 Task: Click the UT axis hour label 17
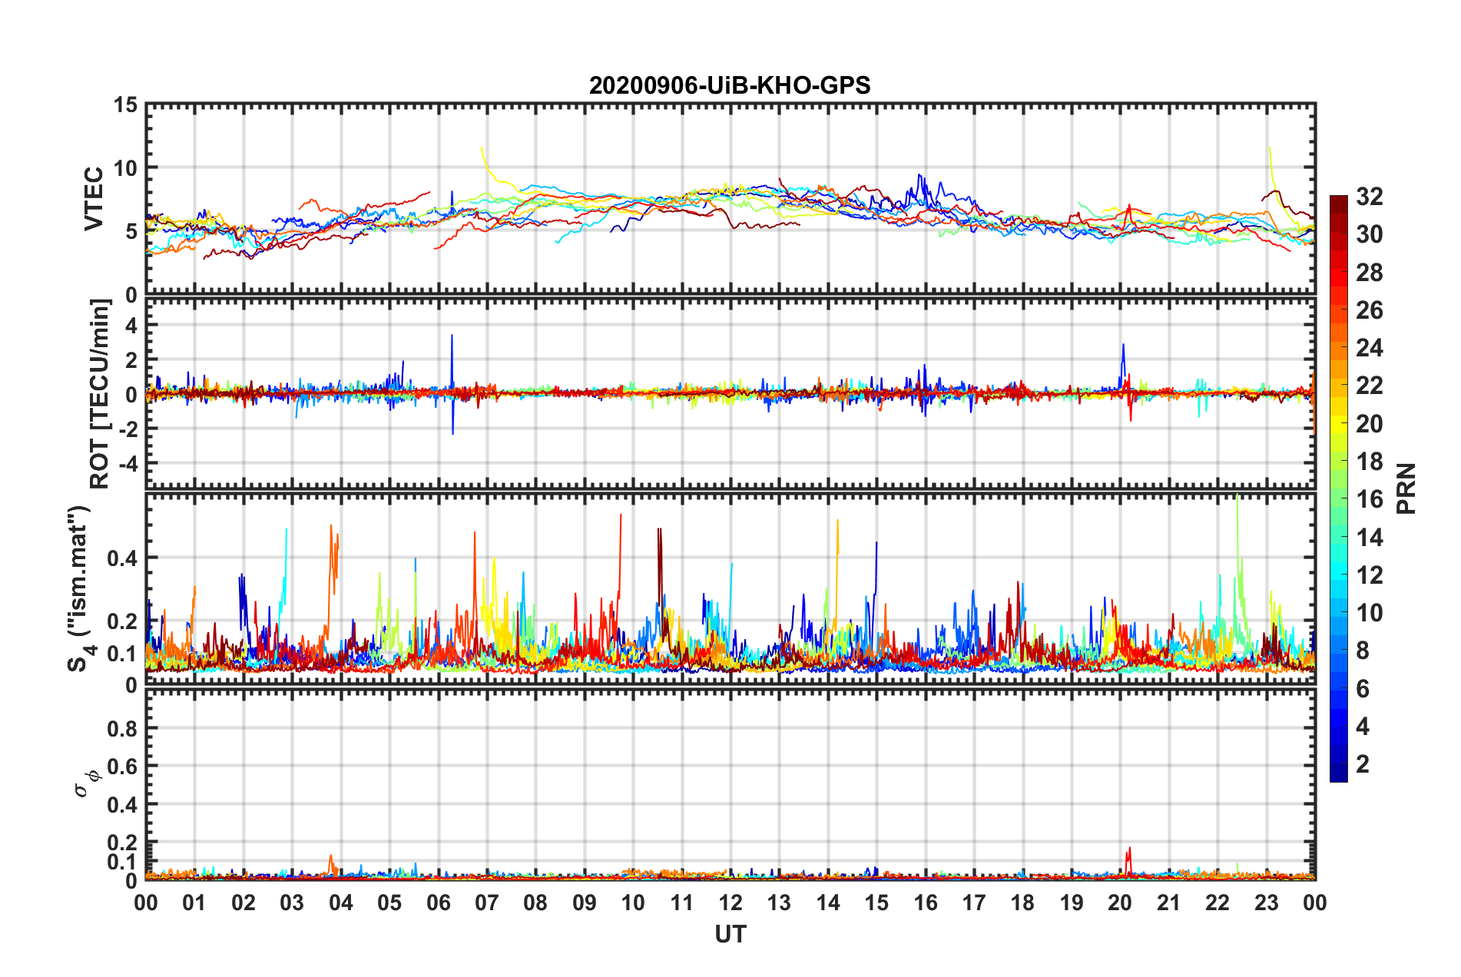pyautogui.click(x=974, y=902)
